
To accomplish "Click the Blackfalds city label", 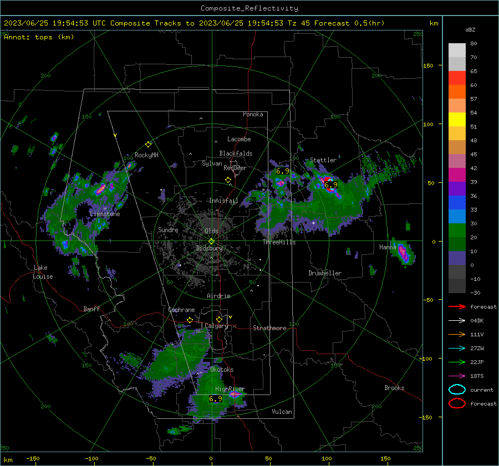I will (x=236, y=153).
